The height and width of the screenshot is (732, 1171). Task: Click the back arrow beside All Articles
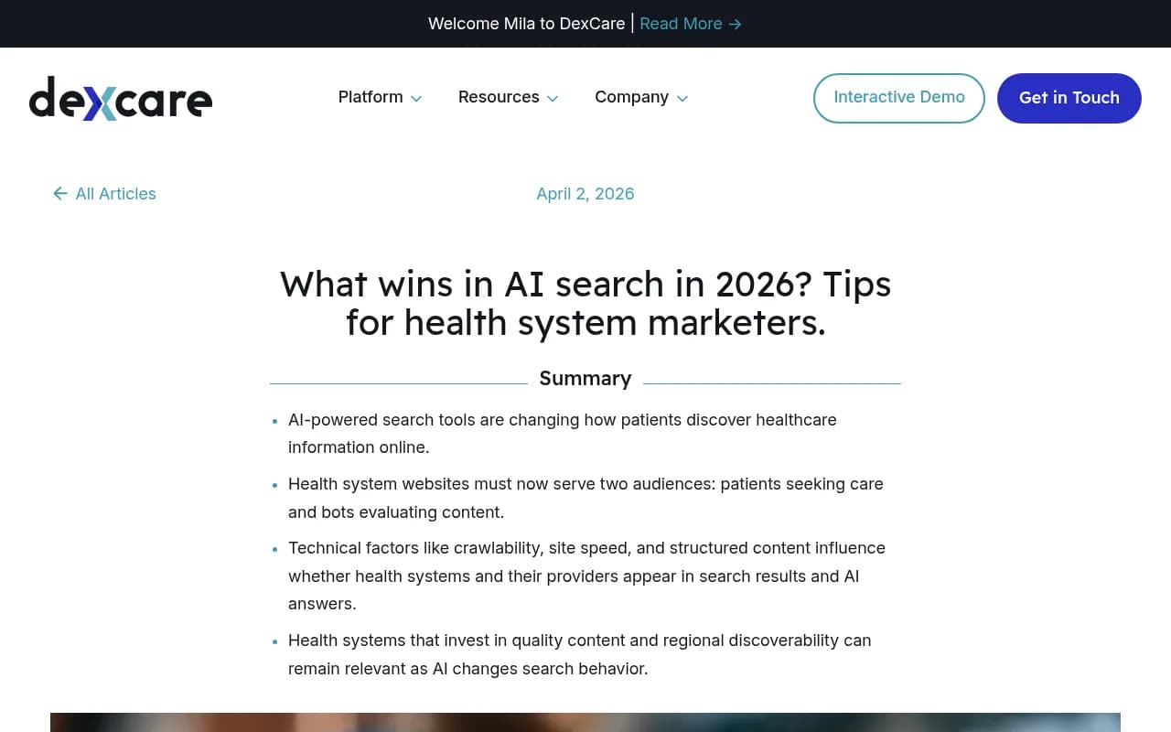[60, 193]
